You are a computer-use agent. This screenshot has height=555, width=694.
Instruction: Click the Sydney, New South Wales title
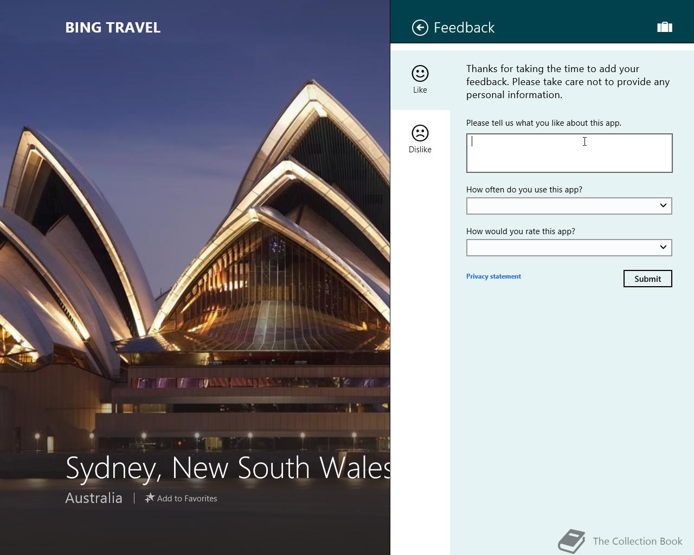[x=228, y=468]
